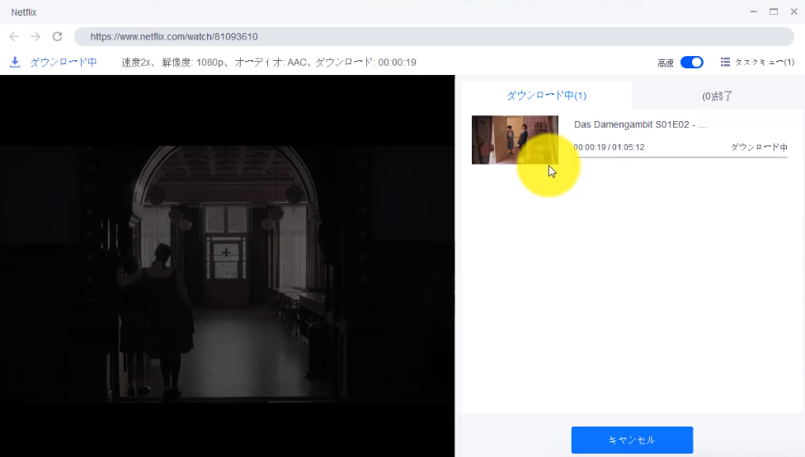Click the ダウンロード中 status in task row
805x457 pixels.
759,147
